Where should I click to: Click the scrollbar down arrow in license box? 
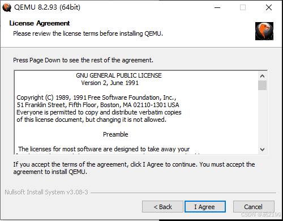point(262,150)
